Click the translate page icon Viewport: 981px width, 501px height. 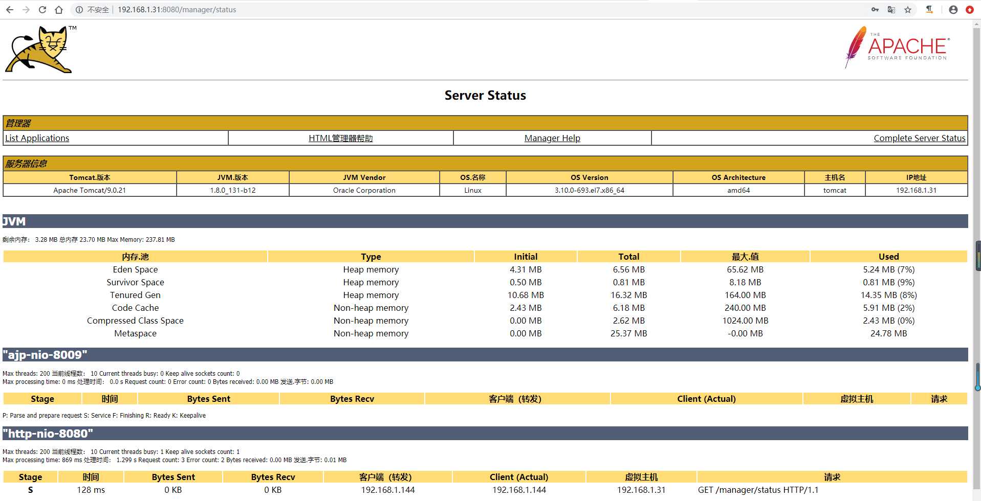tap(891, 10)
